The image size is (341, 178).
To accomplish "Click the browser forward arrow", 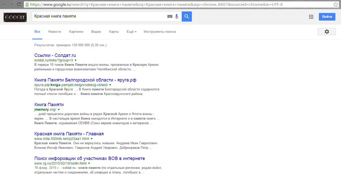I will click(11, 4).
